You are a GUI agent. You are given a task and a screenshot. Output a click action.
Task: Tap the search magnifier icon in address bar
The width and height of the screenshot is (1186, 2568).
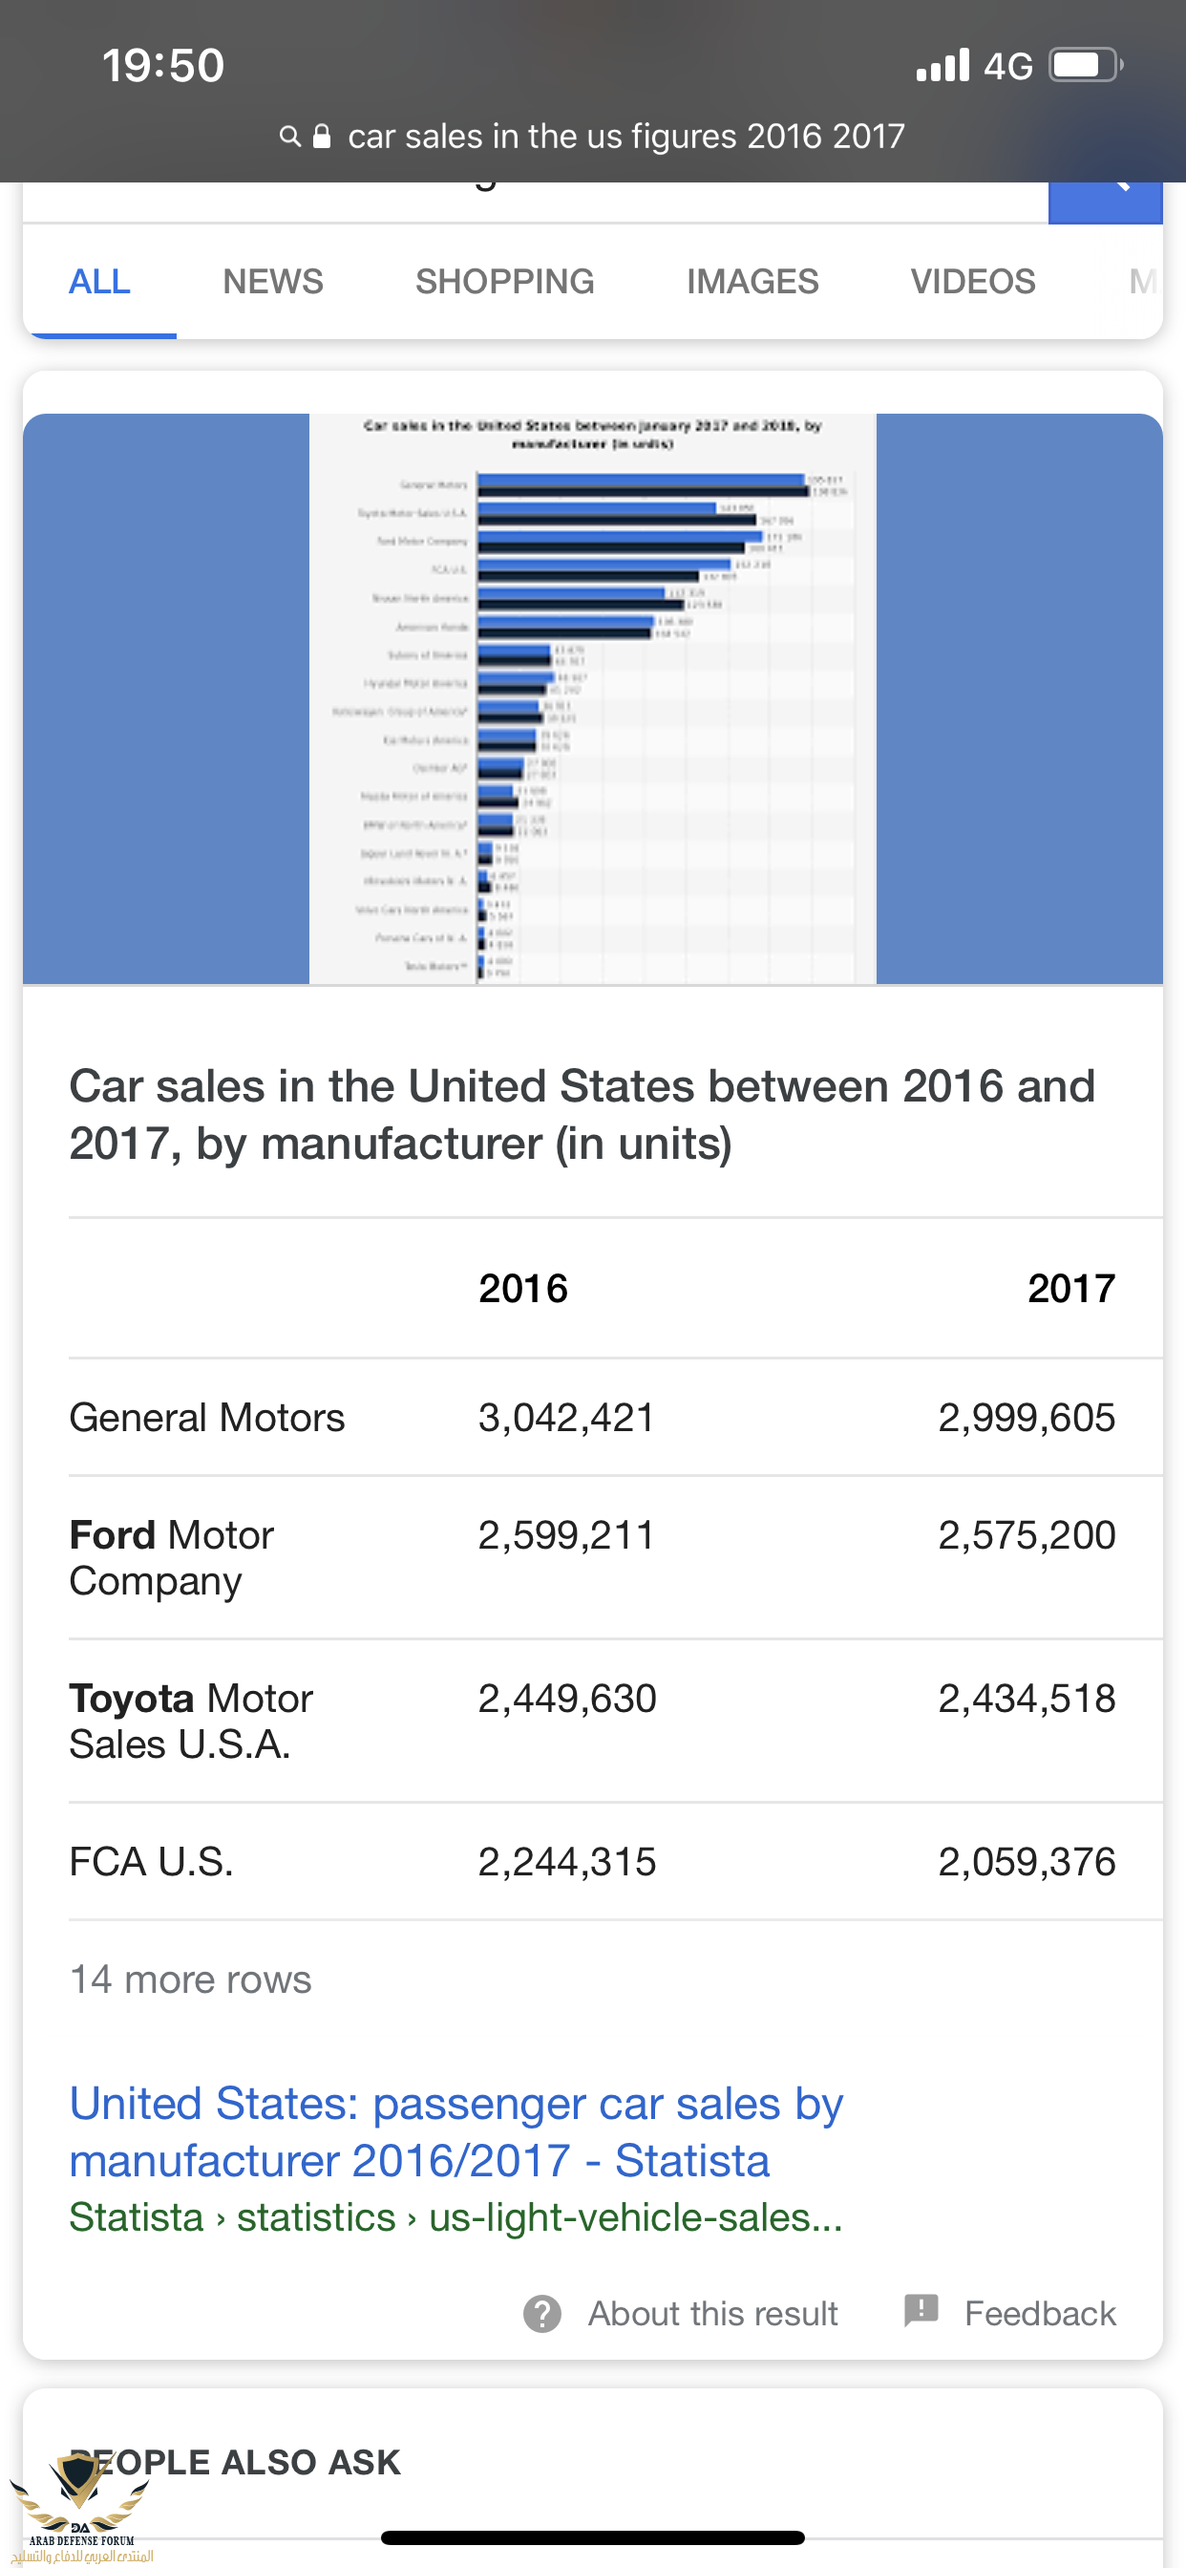(x=289, y=136)
